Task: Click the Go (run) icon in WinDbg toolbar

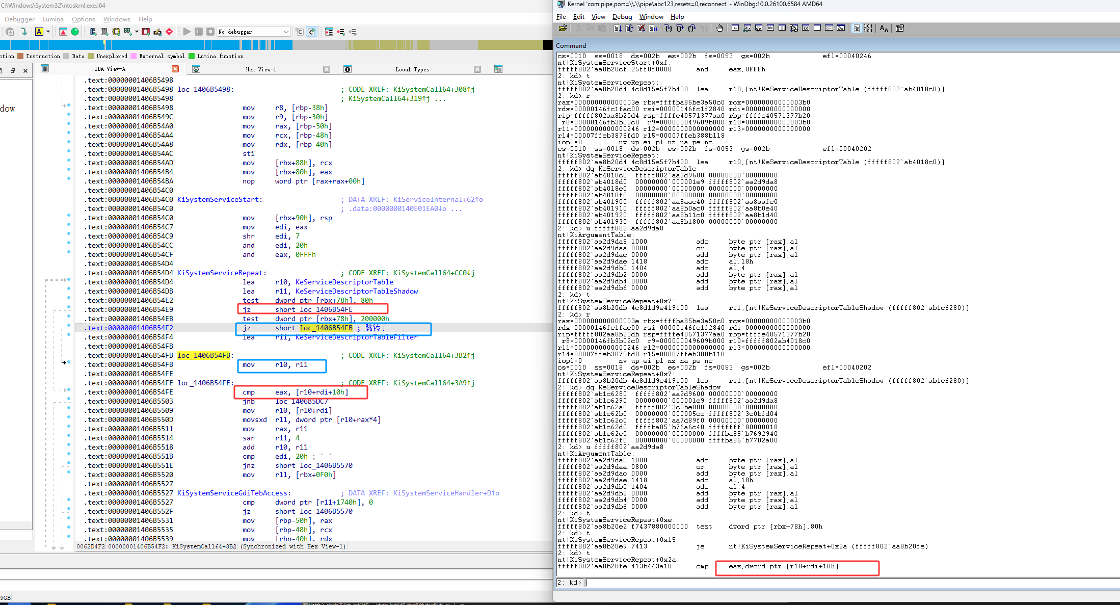Action: pos(617,29)
